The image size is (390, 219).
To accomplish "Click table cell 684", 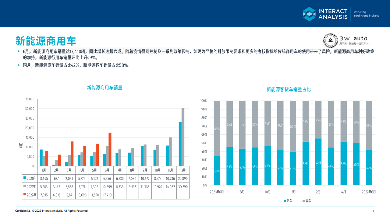I will 56,178.
